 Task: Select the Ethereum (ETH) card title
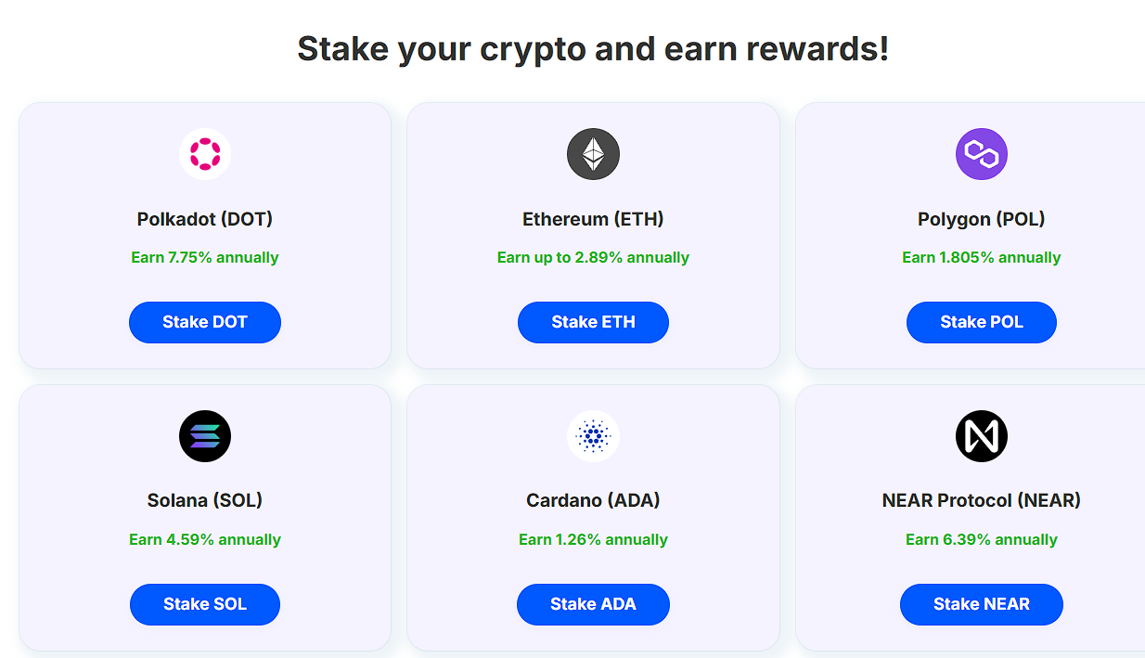click(593, 219)
